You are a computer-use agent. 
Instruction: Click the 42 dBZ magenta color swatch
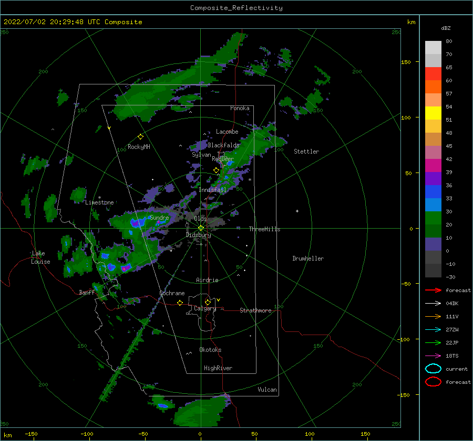[433, 165]
